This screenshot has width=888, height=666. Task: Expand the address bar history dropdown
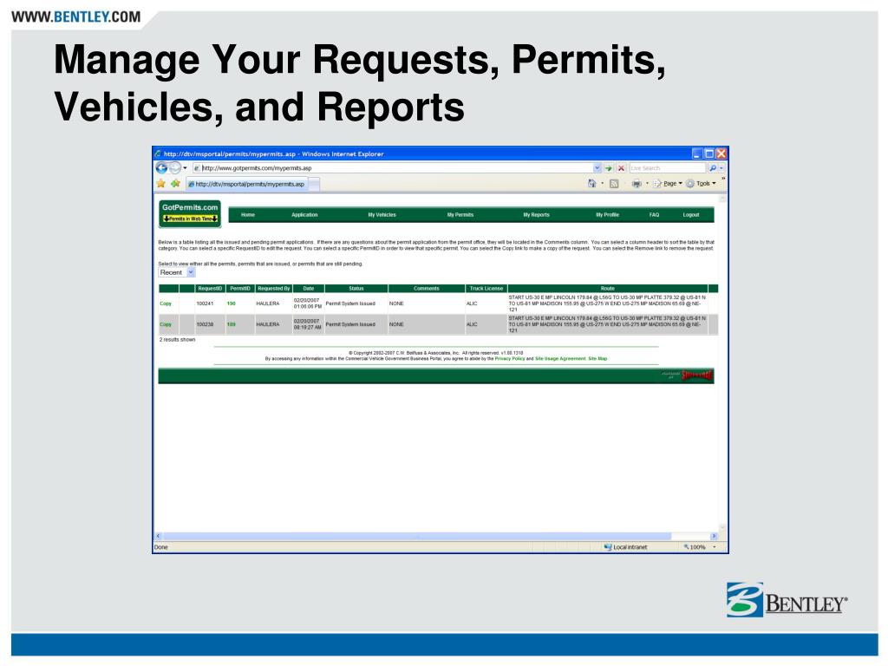click(597, 168)
